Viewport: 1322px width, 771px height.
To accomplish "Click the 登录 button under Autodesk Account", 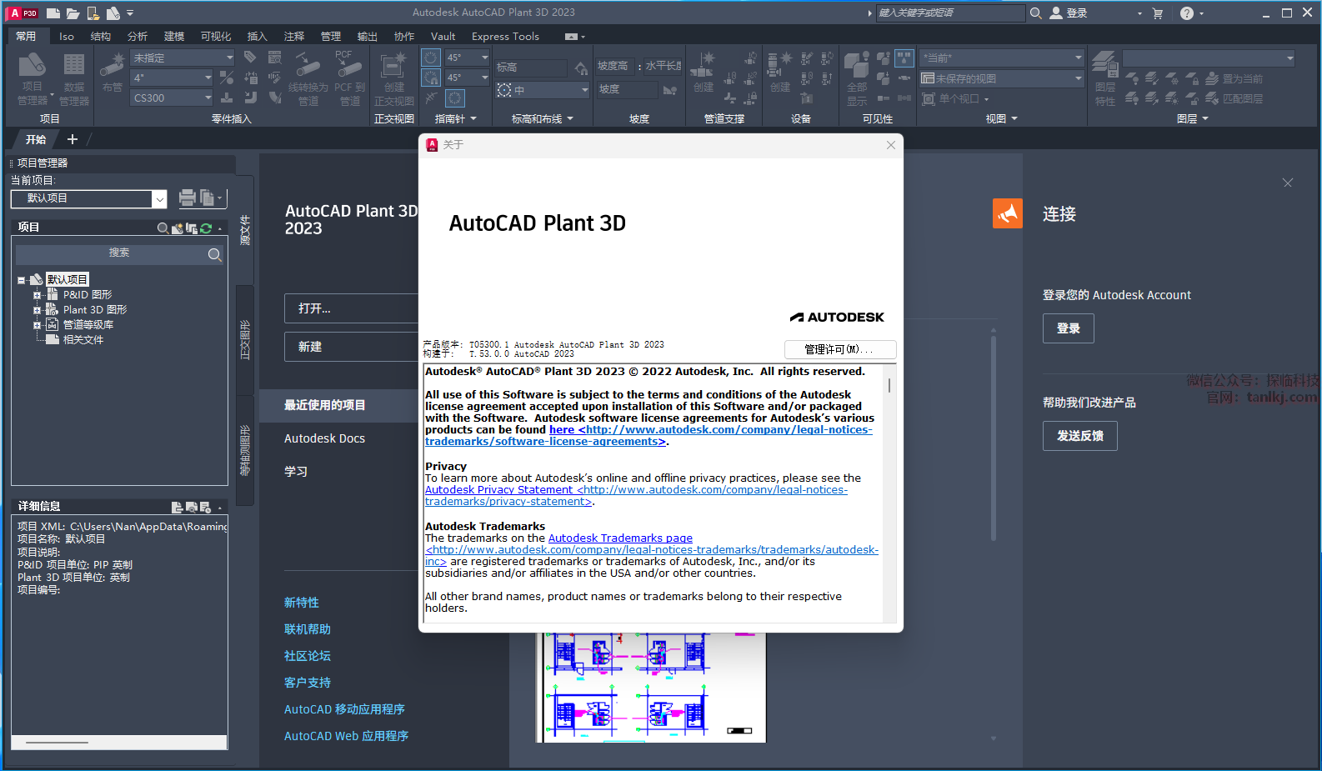I will [x=1069, y=328].
